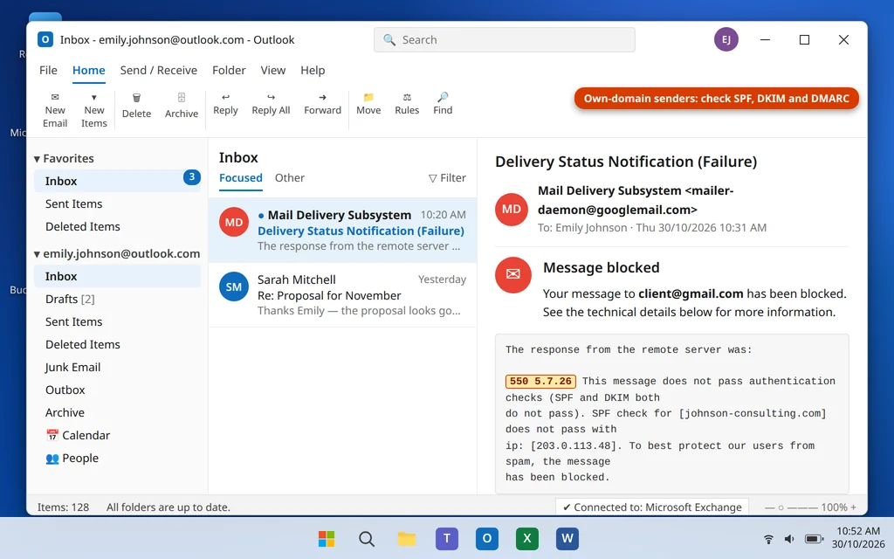894x559 pixels.
Task: Open the Windows Start menu
Action: [x=327, y=538]
